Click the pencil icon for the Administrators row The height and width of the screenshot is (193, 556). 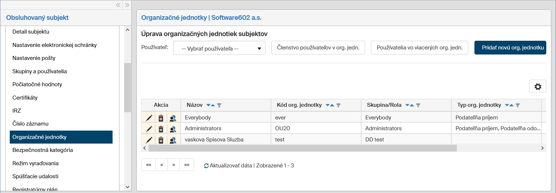click(x=149, y=129)
